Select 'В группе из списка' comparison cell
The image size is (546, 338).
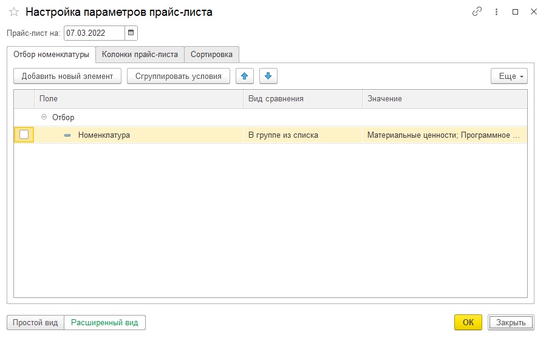(302, 135)
